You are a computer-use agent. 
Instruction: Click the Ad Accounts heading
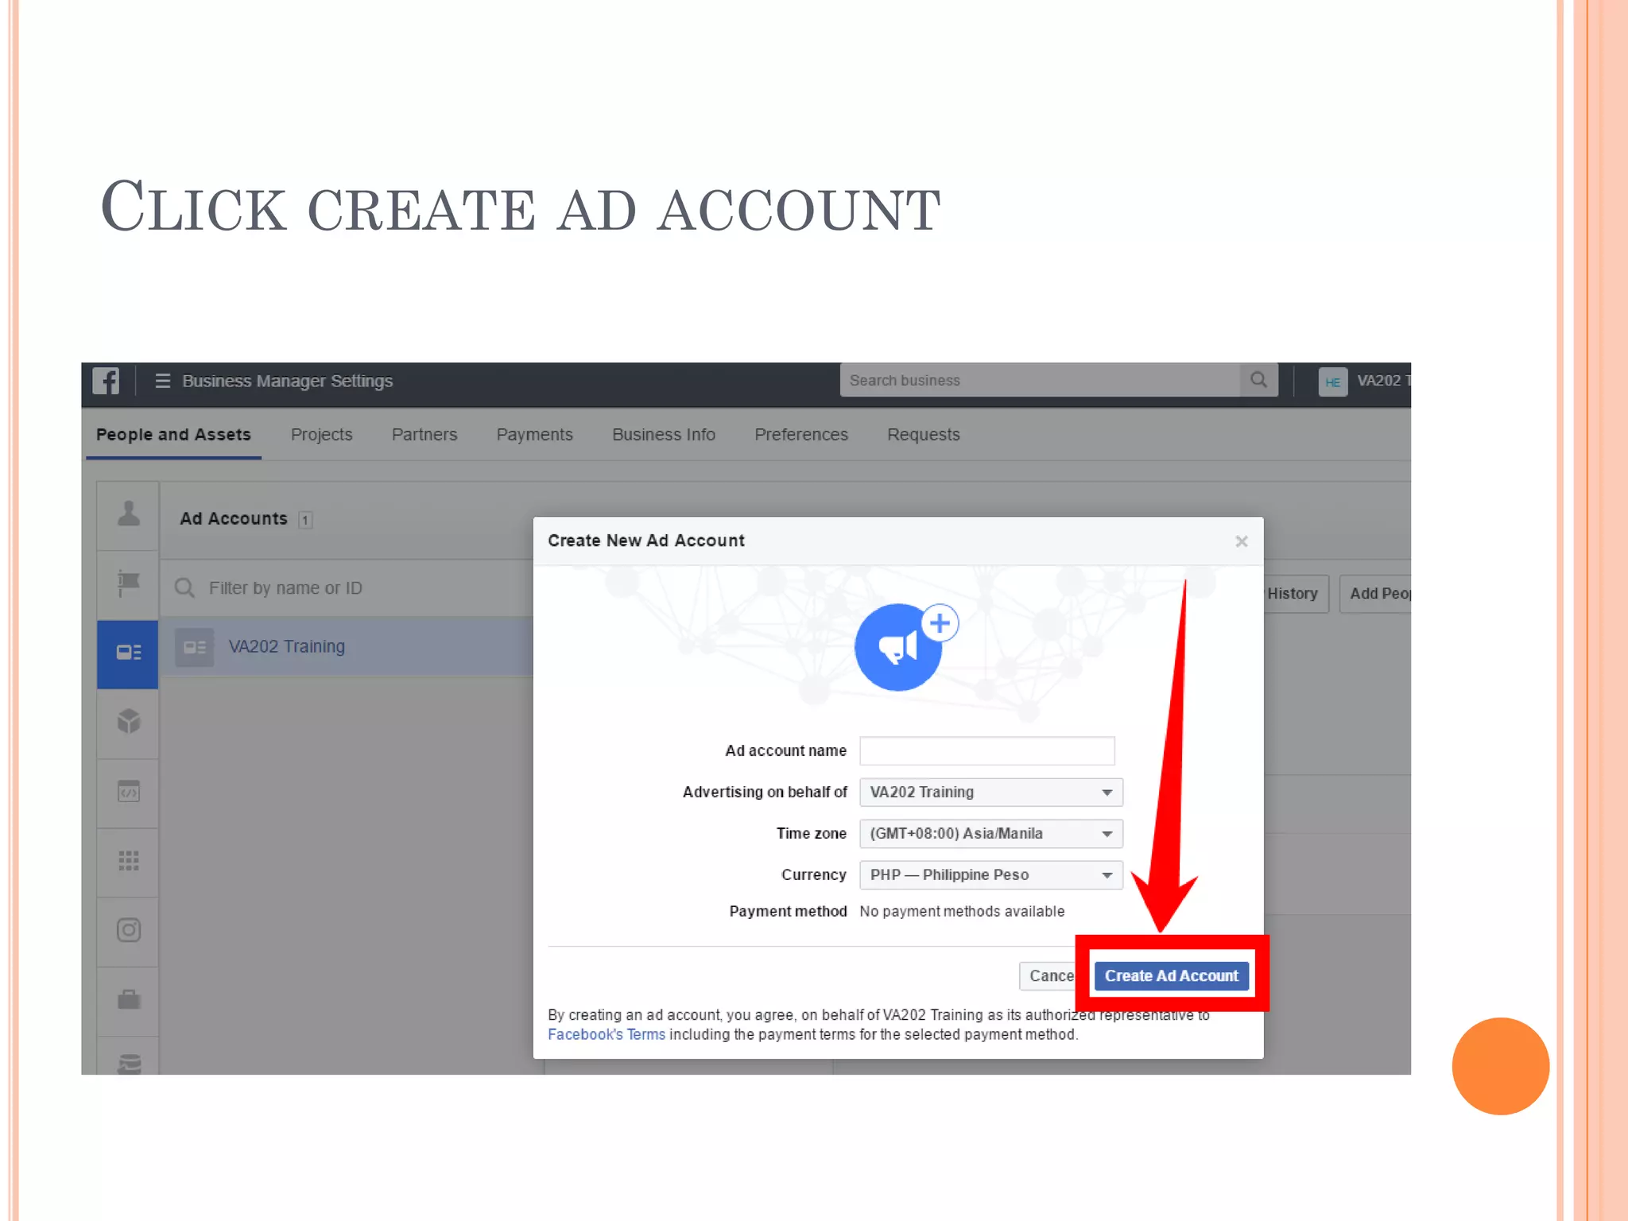[x=234, y=519]
